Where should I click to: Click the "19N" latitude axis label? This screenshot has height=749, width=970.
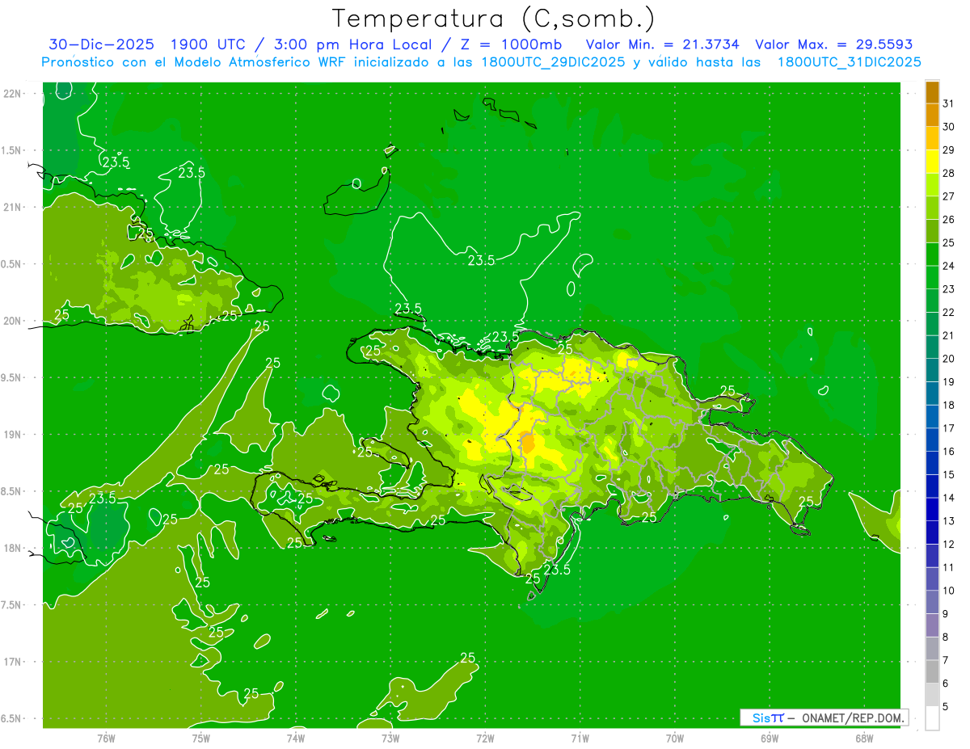pos(14,435)
